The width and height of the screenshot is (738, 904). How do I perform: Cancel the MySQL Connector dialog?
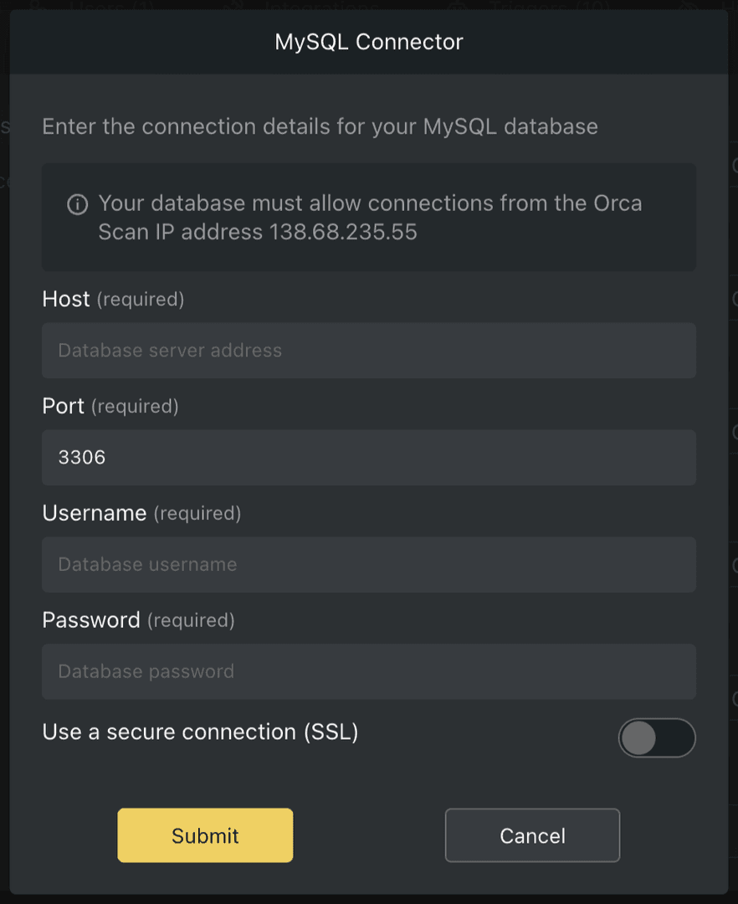[532, 835]
